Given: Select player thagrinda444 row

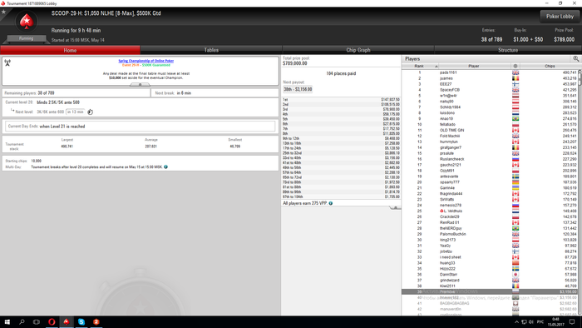Looking at the screenshot, I should (490, 193).
